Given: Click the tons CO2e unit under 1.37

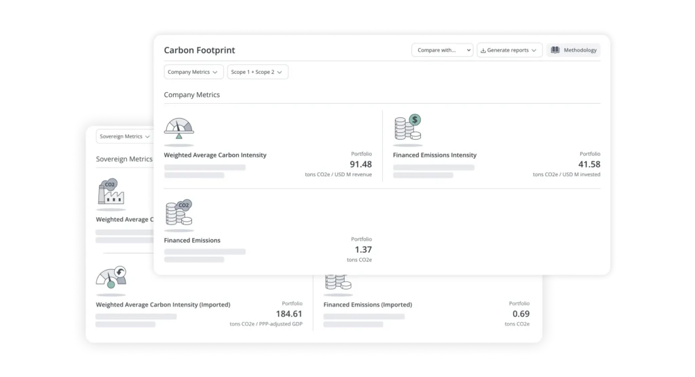Looking at the screenshot, I should click(x=359, y=260).
